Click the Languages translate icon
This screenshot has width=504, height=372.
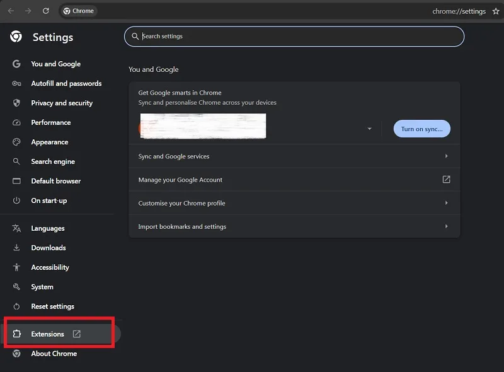click(x=16, y=228)
